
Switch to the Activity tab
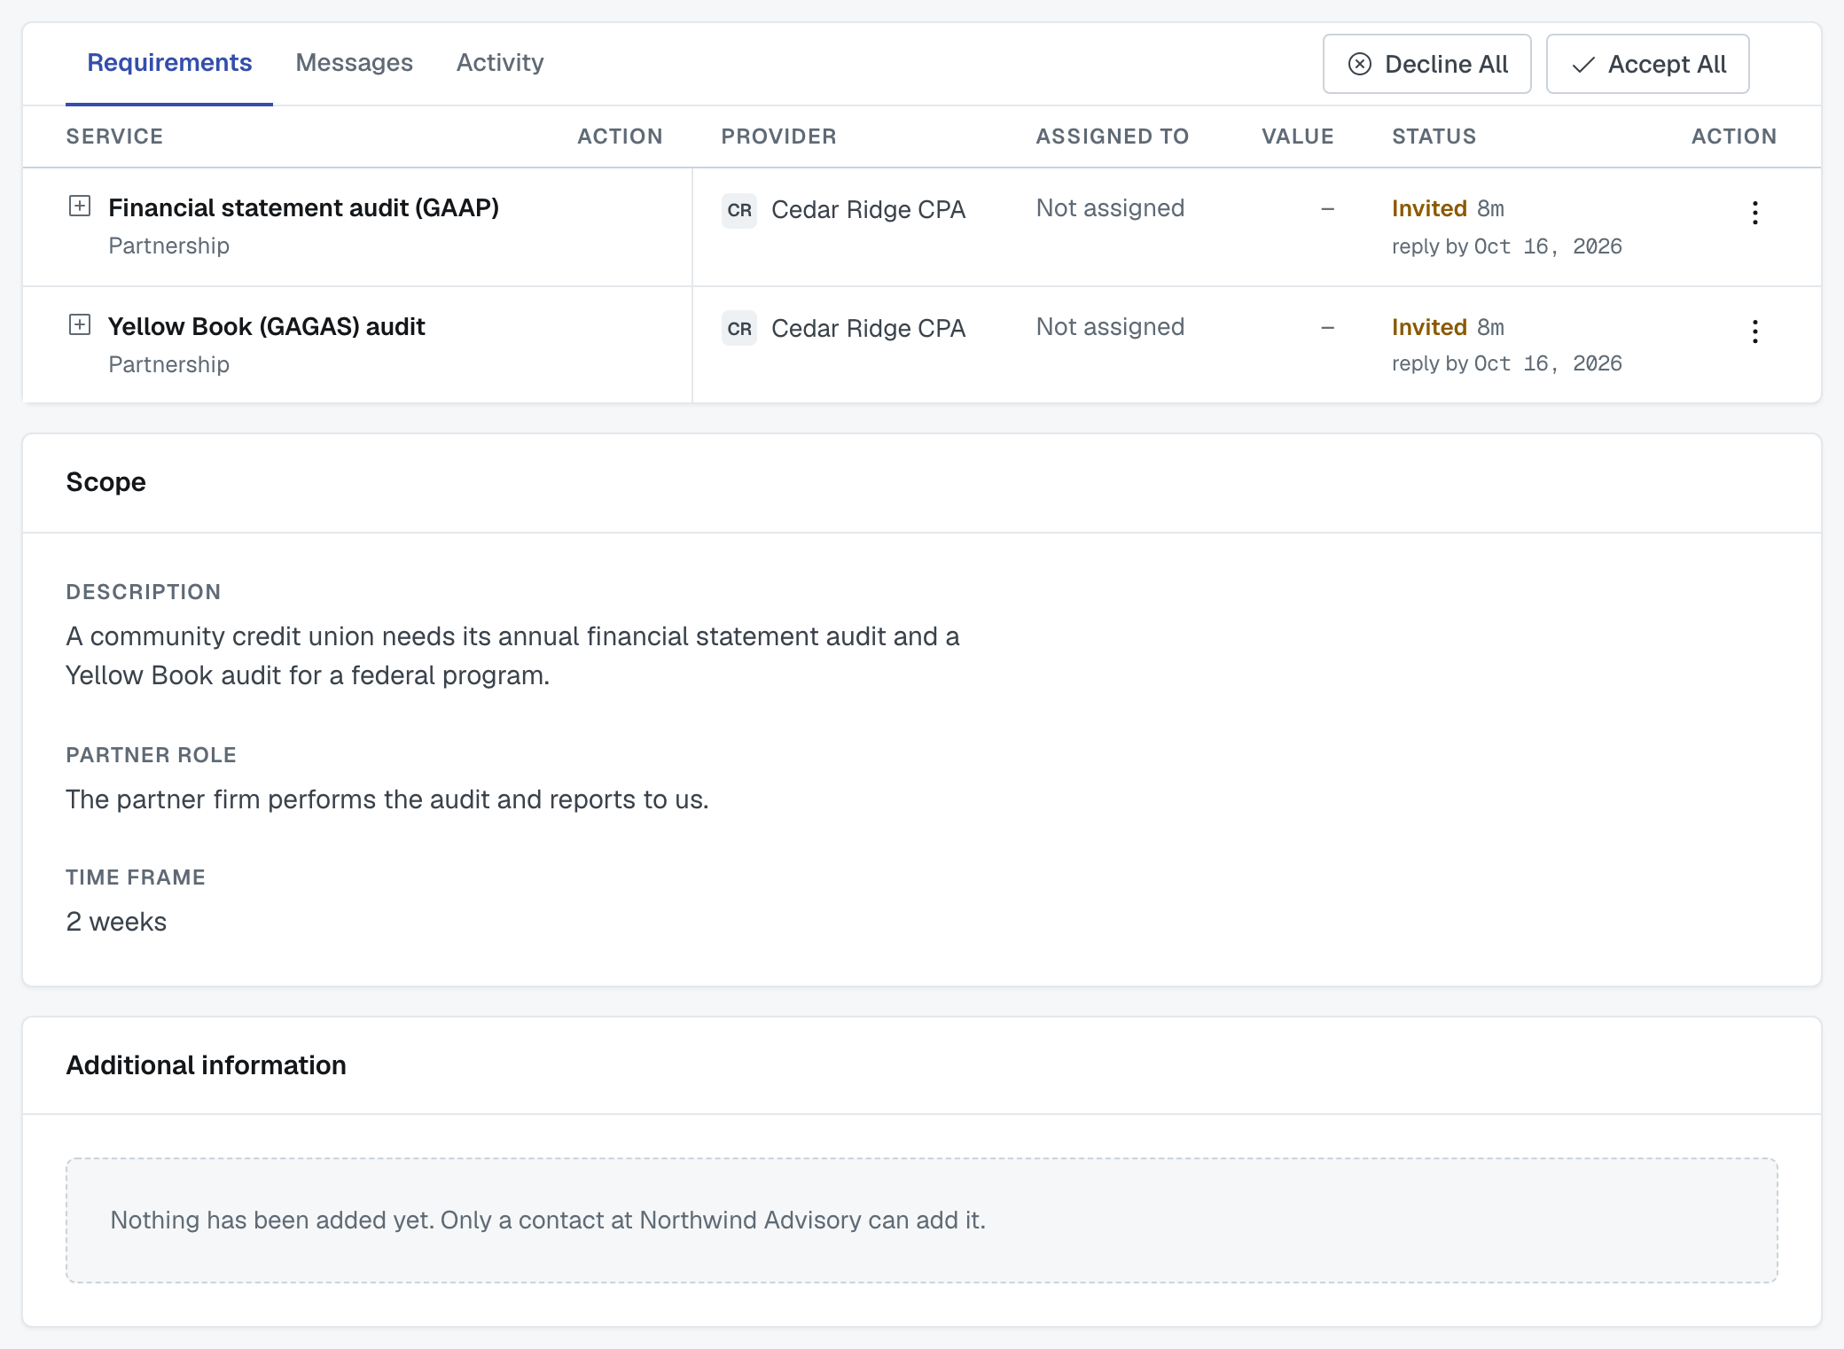click(500, 63)
